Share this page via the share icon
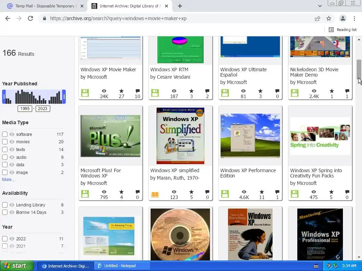The image size is (362, 271). click(317, 18)
